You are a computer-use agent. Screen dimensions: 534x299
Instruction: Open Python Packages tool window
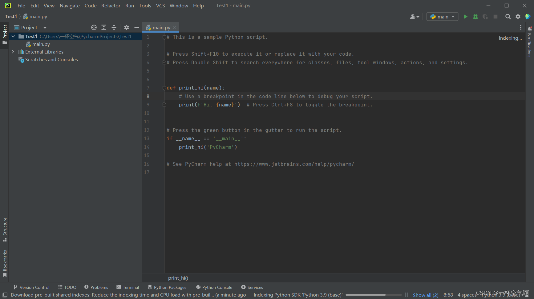167,287
